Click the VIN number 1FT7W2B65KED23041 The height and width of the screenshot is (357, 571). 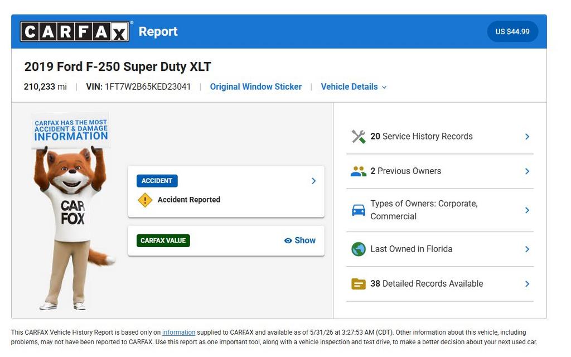(x=147, y=86)
